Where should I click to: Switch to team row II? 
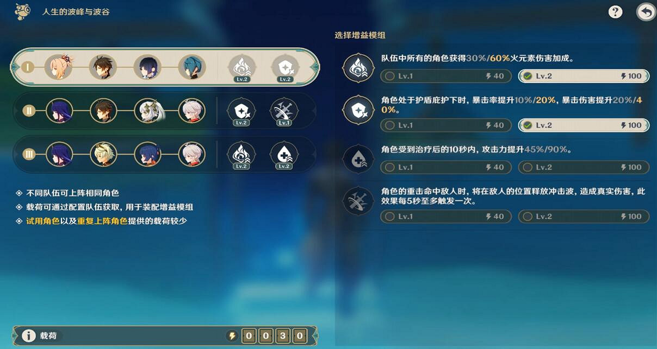(164, 111)
